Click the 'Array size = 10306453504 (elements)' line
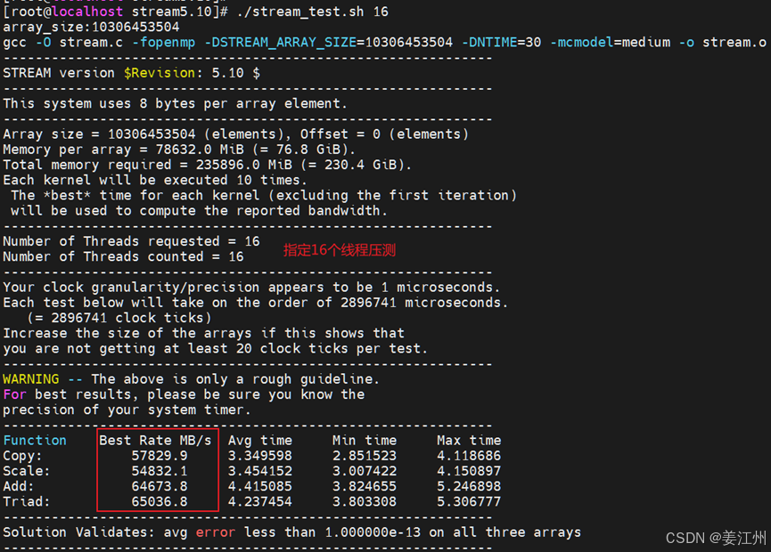 tap(235, 134)
